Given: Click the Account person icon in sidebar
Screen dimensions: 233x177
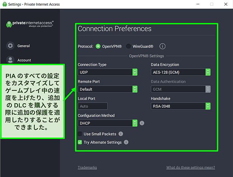Looking at the screenshot, I should 10,60.
